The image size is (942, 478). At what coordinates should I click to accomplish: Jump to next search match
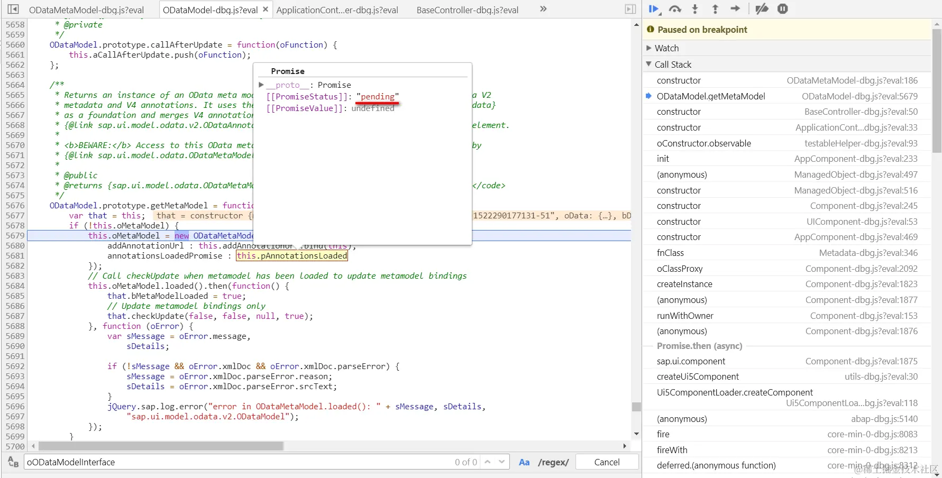click(502, 462)
